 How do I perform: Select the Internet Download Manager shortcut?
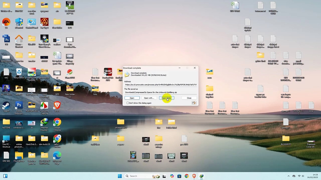coord(44,124)
